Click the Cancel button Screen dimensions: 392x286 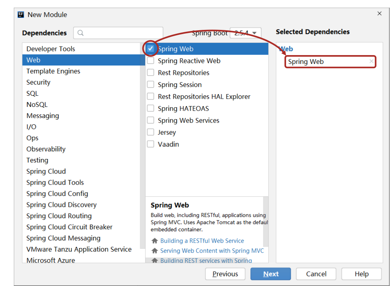pyautogui.click(x=316, y=274)
